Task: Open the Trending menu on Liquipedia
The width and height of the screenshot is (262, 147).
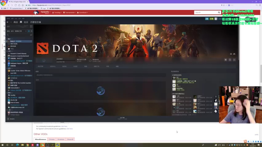Action: click(57, 12)
